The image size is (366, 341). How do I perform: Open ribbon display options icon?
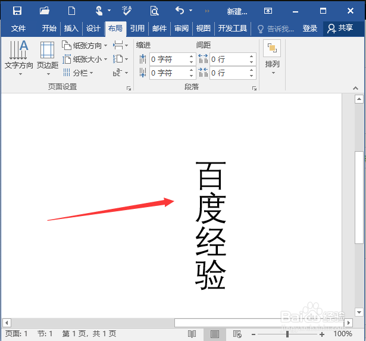coord(268,11)
